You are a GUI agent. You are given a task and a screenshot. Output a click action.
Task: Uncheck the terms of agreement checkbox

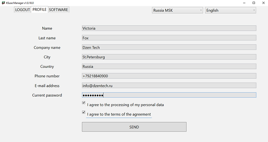[x=84, y=112]
